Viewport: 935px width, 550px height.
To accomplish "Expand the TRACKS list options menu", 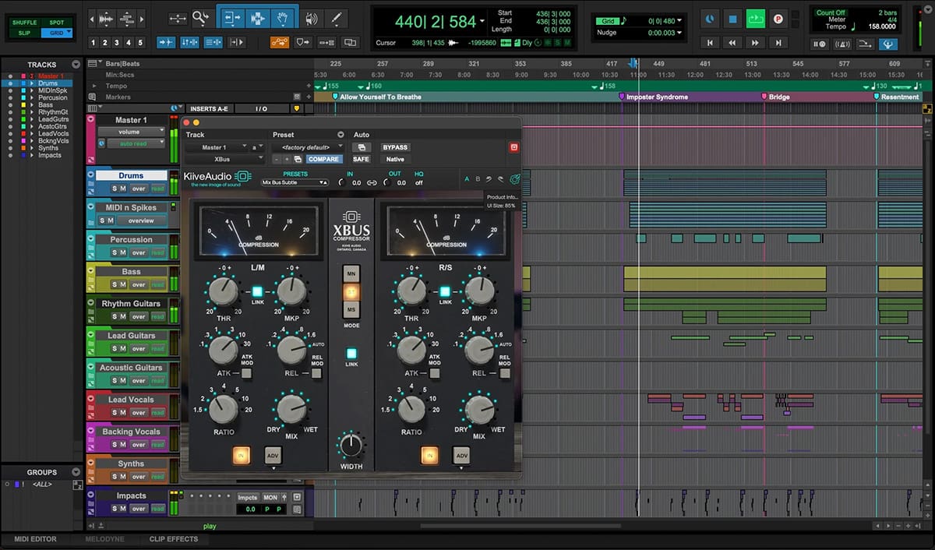I will point(76,65).
